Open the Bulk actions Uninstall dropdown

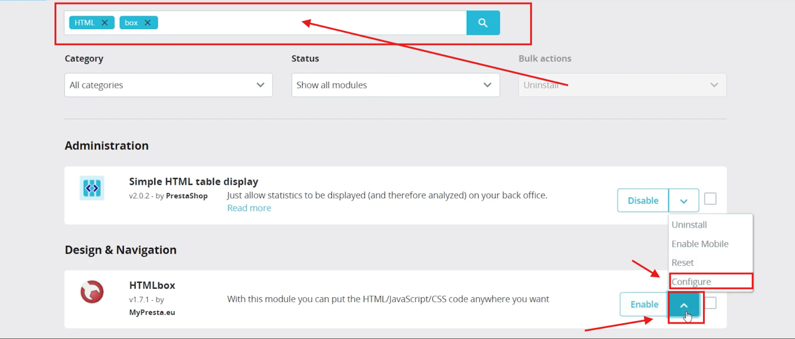click(x=622, y=85)
